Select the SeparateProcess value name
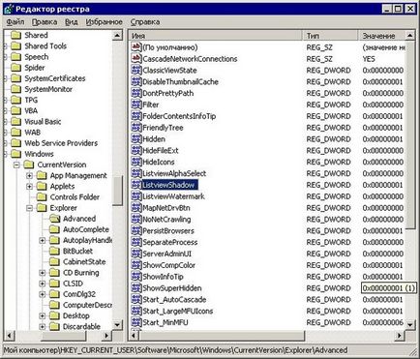This screenshot has height=359, width=420. tap(170, 242)
